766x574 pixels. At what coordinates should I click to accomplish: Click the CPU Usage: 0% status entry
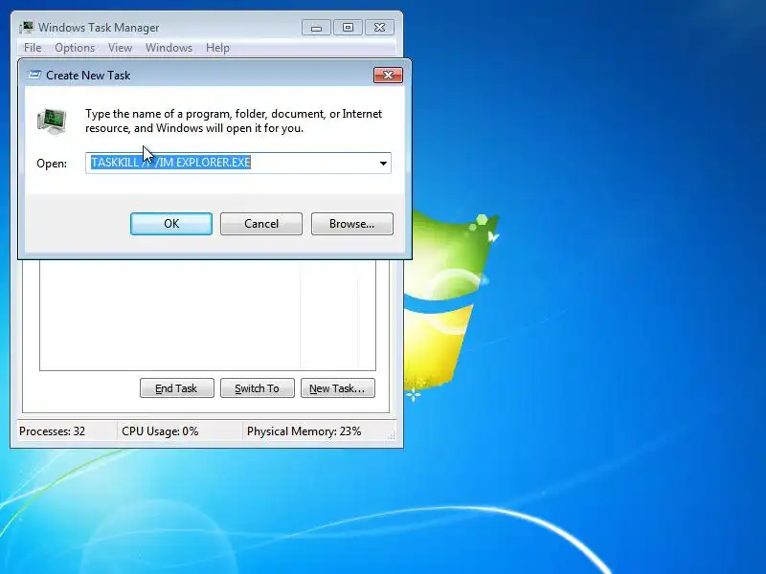coord(160,431)
